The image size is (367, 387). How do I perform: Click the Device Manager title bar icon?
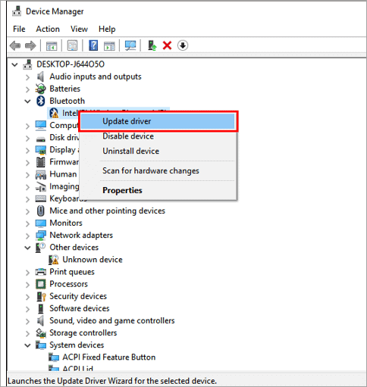tap(17, 11)
